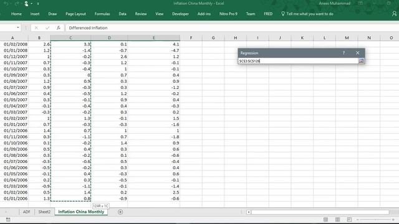Open the user account share icon
The height and width of the screenshot is (224, 399).
pyautogui.click(x=394, y=14)
